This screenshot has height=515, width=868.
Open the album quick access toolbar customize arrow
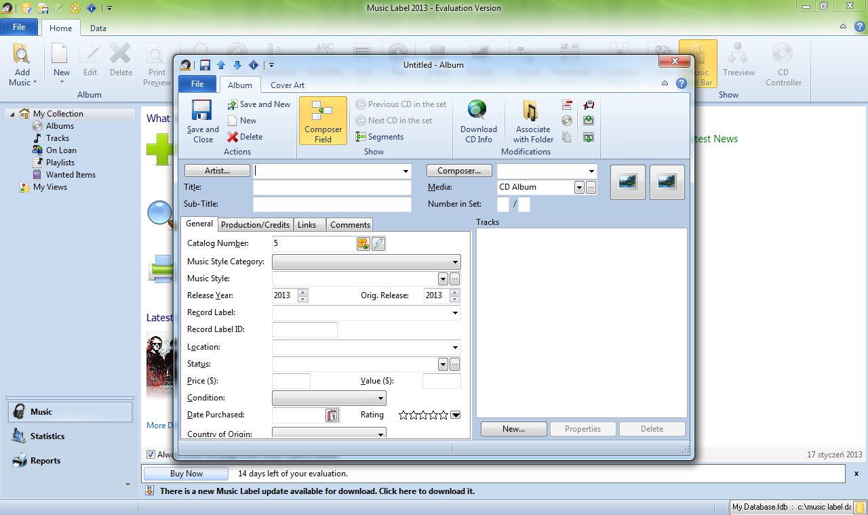click(271, 65)
